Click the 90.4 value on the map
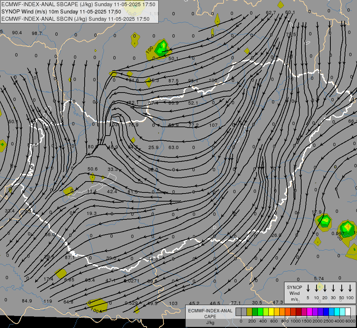This screenshot has height=328, width=357. 17,33
